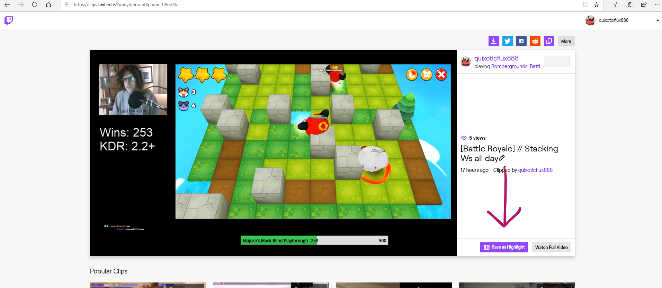
Task: Share clip on Reddit
Action: click(x=535, y=41)
